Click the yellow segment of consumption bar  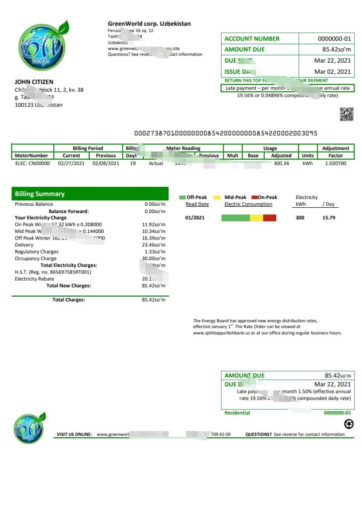[257, 218]
